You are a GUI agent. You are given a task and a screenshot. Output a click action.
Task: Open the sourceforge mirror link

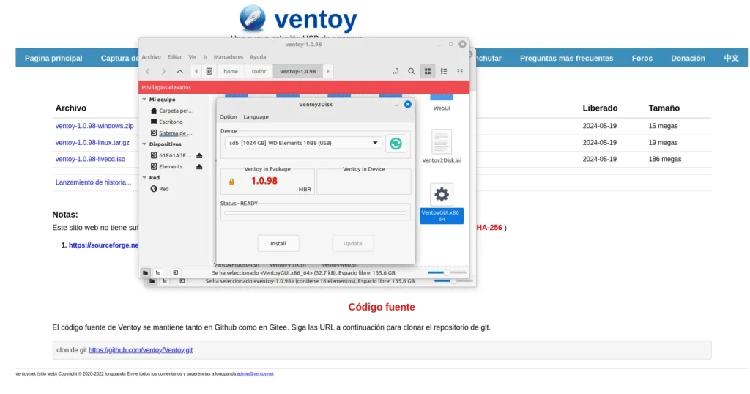click(x=103, y=245)
